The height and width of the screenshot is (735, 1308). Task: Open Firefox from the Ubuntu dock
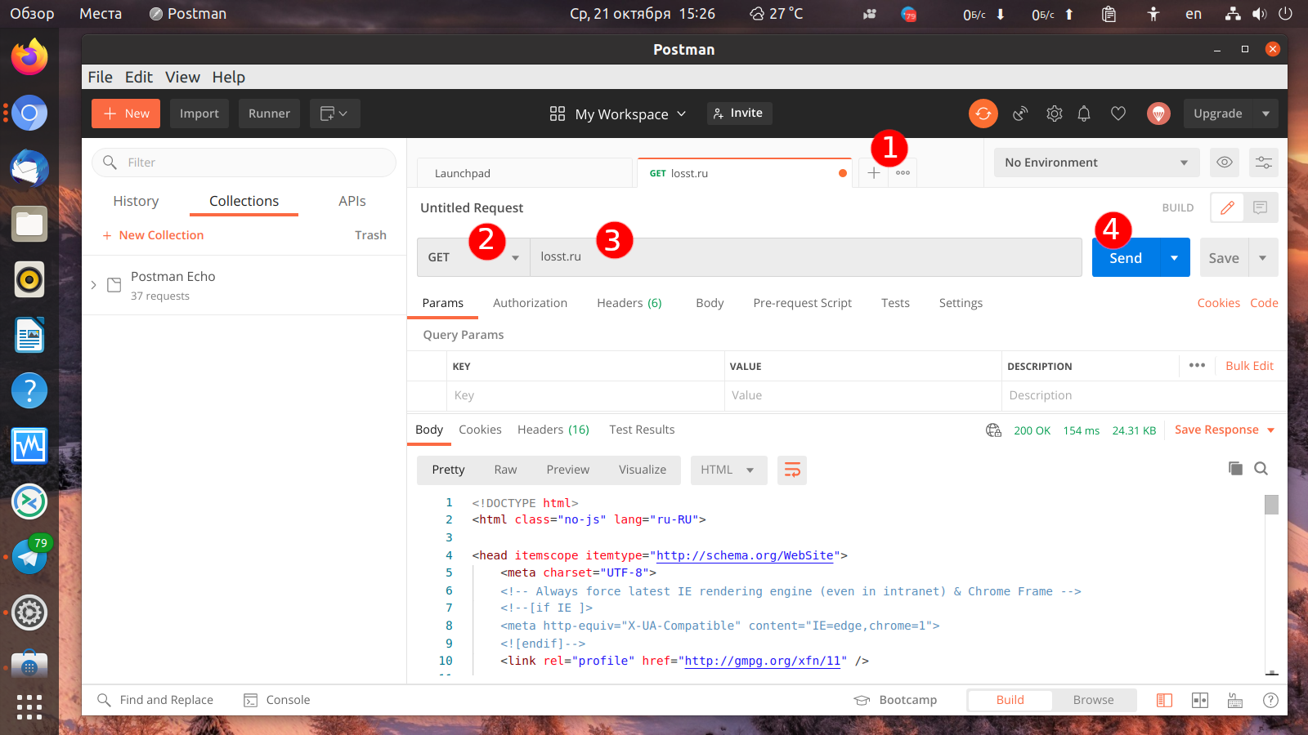[29, 56]
